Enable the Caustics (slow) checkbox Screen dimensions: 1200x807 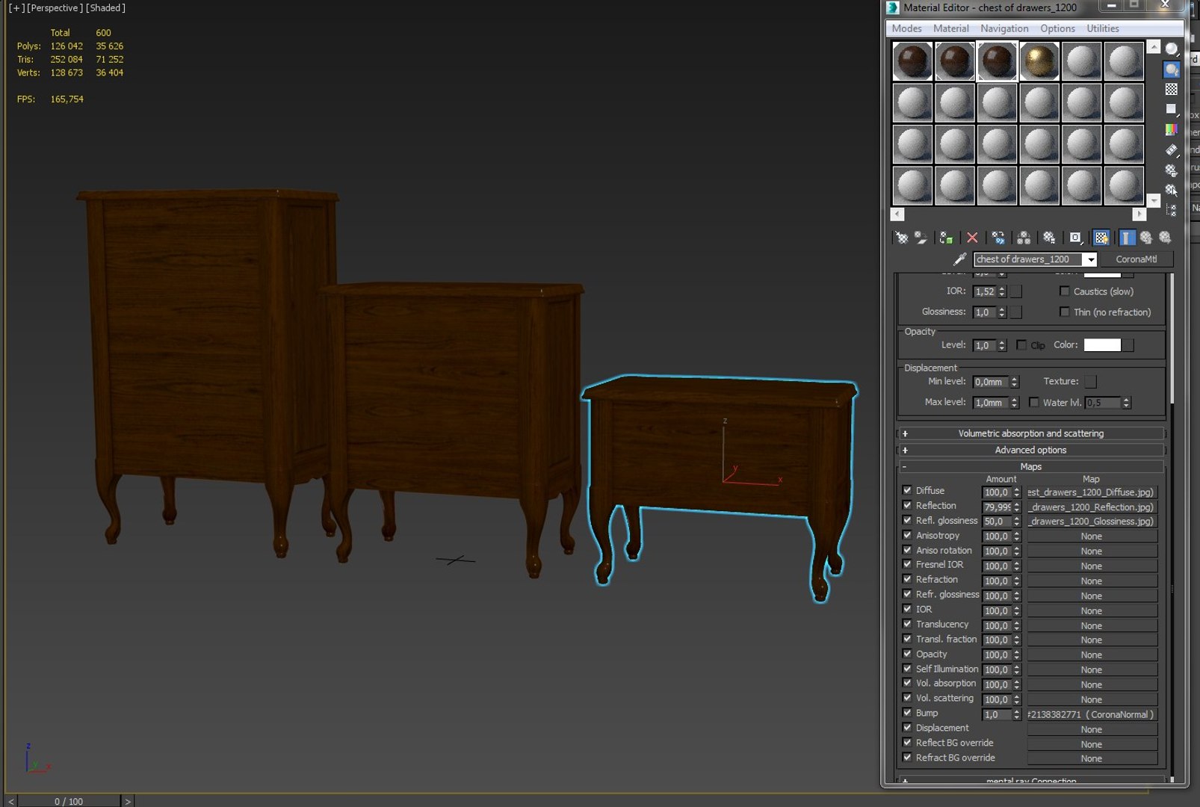(x=1064, y=291)
